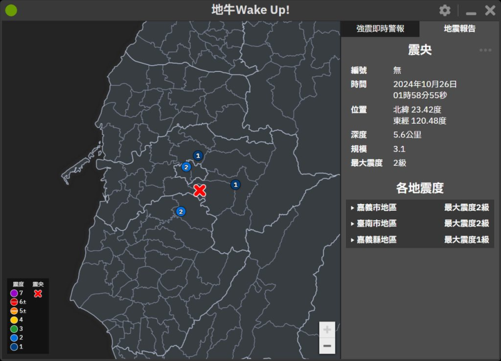
Task: Open the three-dot more options menu
Action: pos(485,50)
